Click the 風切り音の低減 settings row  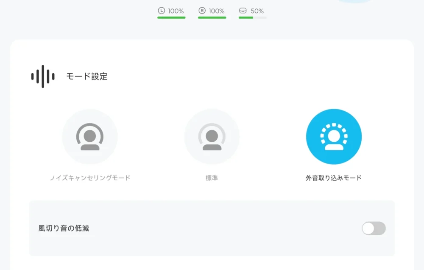pos(212,228)
